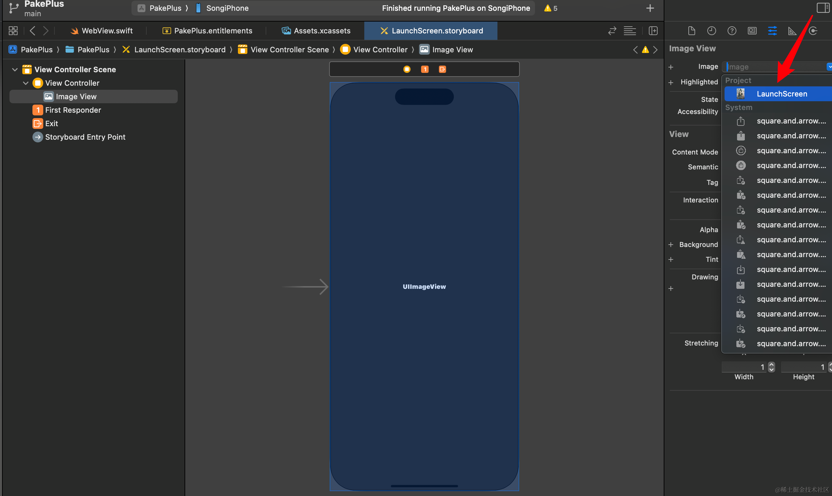The image size is (832, 496).
Task: Increment the stretching Width stepper
Action: 772,364
